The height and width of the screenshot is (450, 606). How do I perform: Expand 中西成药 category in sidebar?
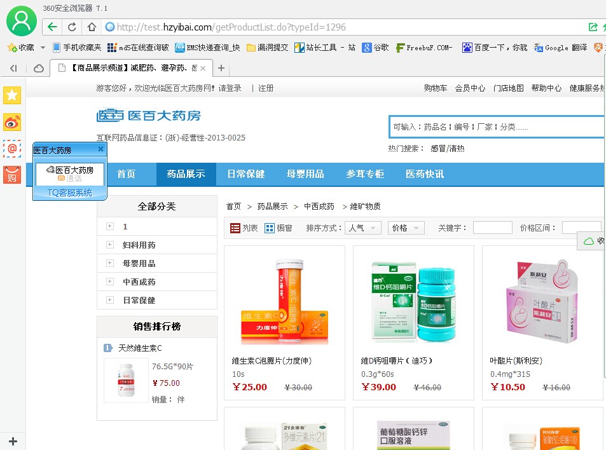[x=110, y=282]
